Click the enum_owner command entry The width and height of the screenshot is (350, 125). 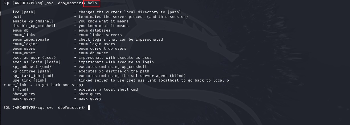[24, 53]
